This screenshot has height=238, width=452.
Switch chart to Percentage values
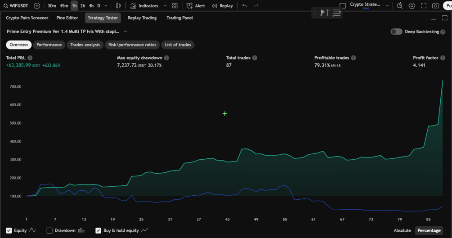[429, 230]
